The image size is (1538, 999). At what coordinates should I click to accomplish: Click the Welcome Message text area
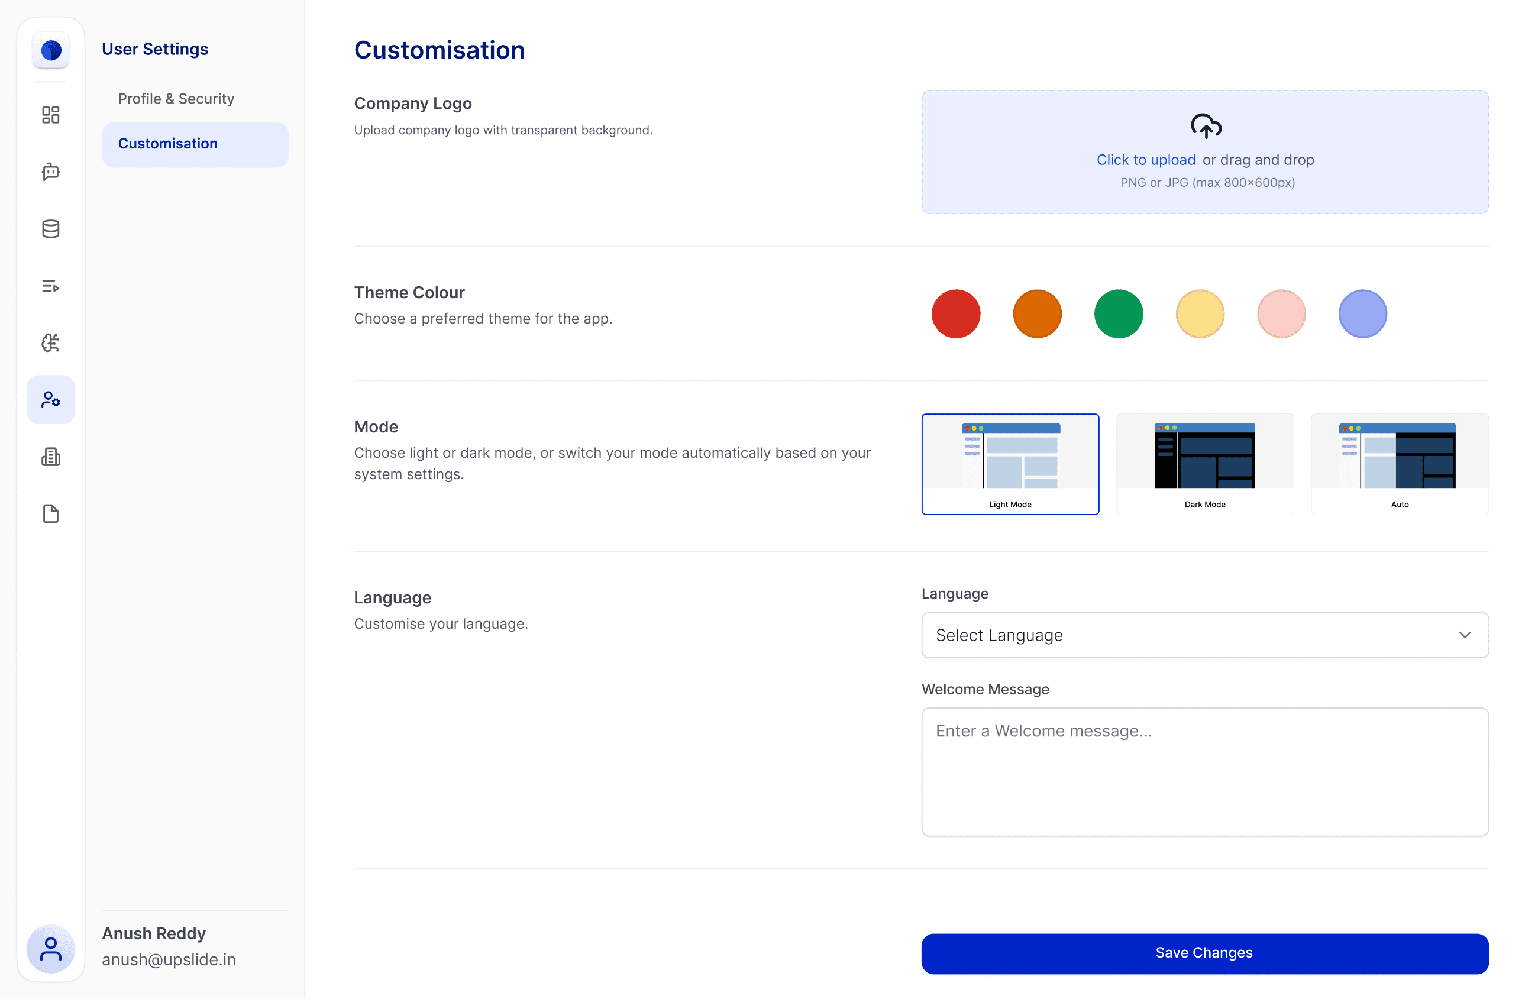1204,771
